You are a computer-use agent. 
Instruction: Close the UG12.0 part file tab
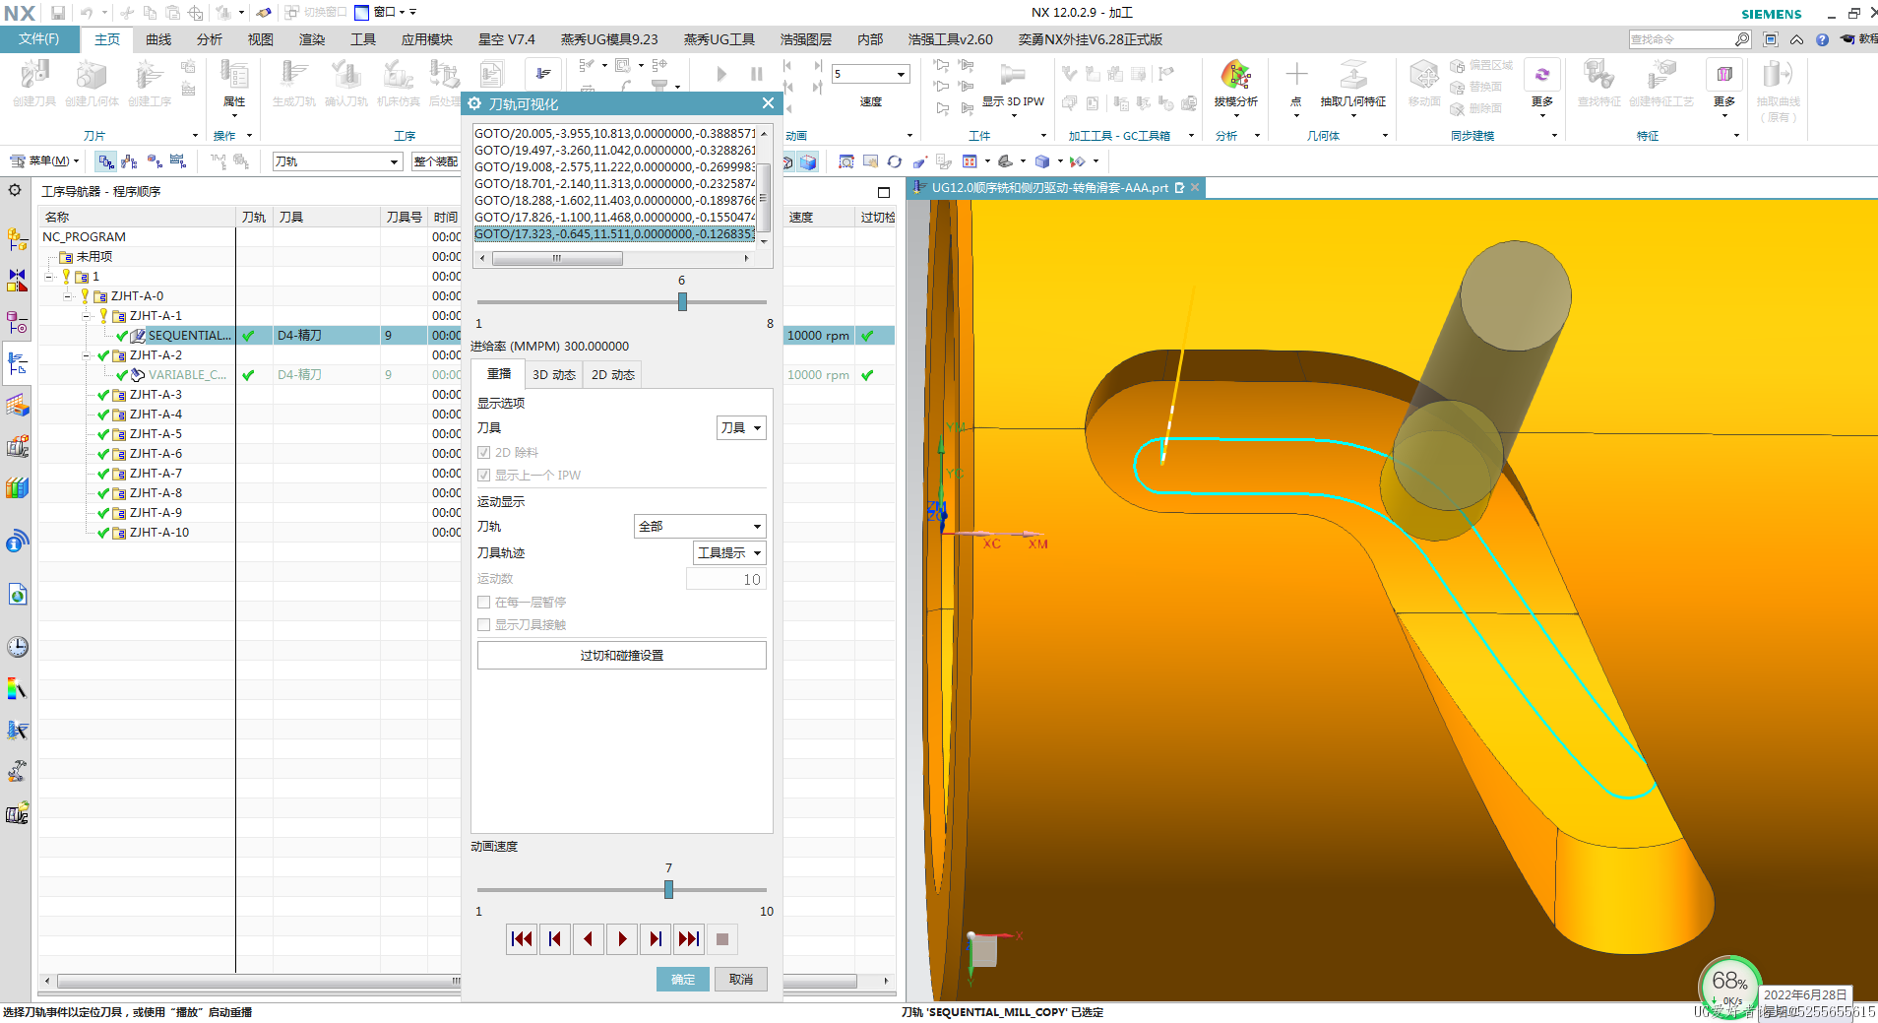coord(1195,187)
